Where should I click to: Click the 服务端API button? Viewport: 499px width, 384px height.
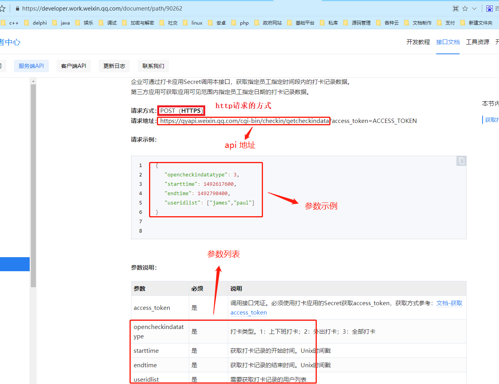(31, 66)
